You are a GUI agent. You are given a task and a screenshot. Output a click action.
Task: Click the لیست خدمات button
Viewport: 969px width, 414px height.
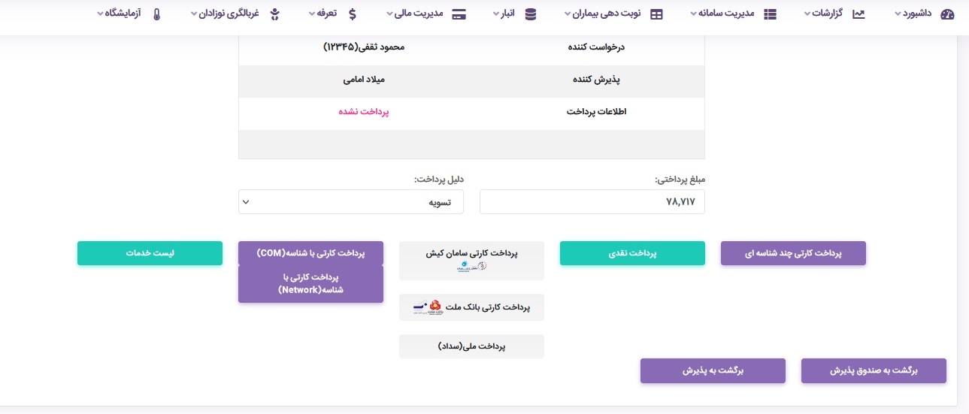coord(150,253)
